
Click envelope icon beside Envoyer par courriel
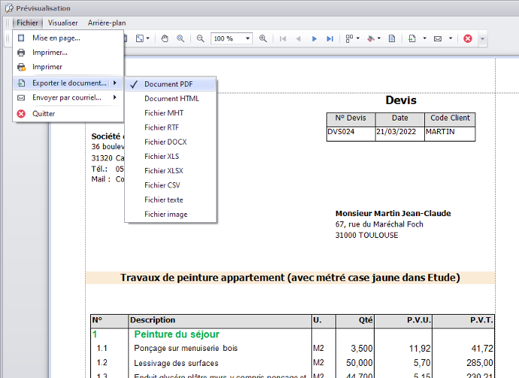tap(21, 98)
